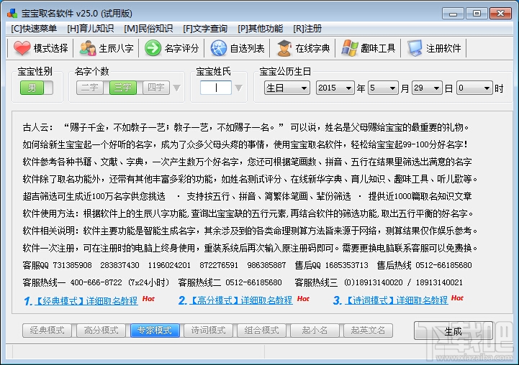Click after-sales QQ 1685353713
Image resolution: width=519 pixels, height=365 pixels.
tap(346, 265)
